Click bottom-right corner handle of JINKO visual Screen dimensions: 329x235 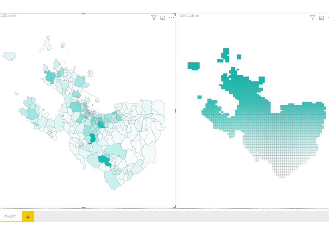click(x=174, y=207)
